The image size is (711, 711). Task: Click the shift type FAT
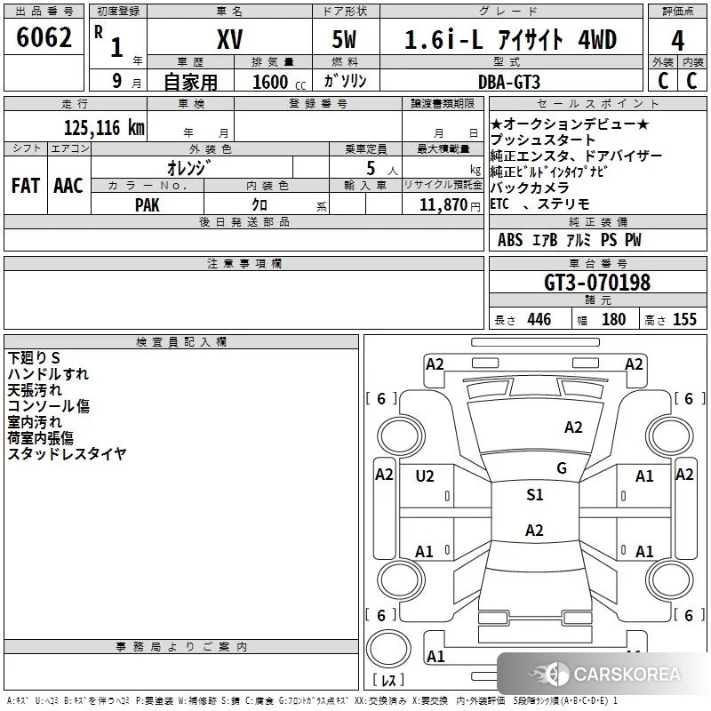(26, 186)
